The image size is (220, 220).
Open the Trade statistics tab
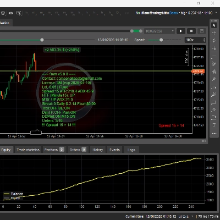28,150
